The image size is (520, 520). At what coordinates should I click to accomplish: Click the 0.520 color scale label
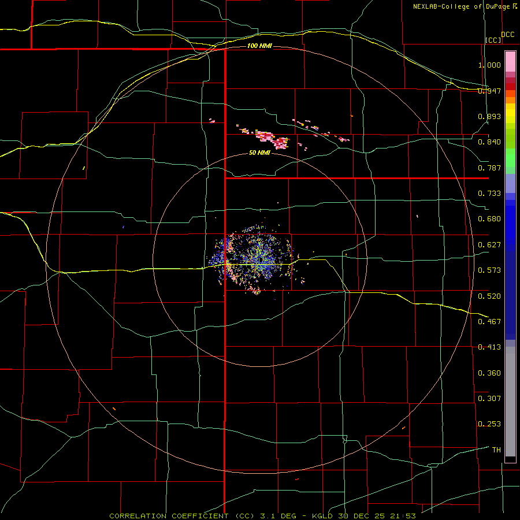point(489,296)
